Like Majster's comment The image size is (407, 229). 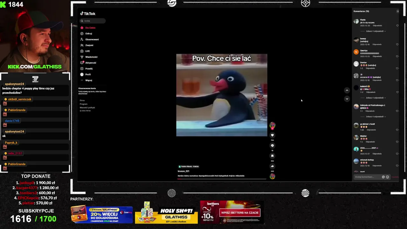(397, 142)
